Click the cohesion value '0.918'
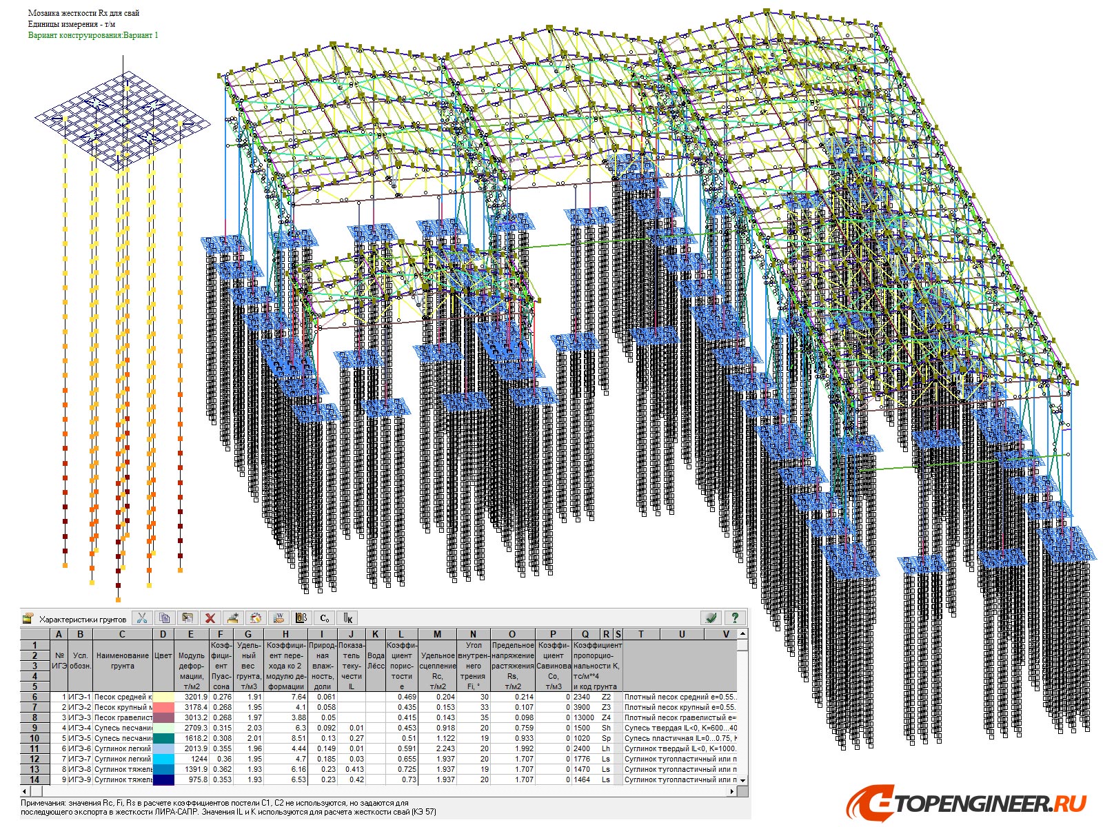Screen dimensions: 1103x827 (x=445, y=728)
